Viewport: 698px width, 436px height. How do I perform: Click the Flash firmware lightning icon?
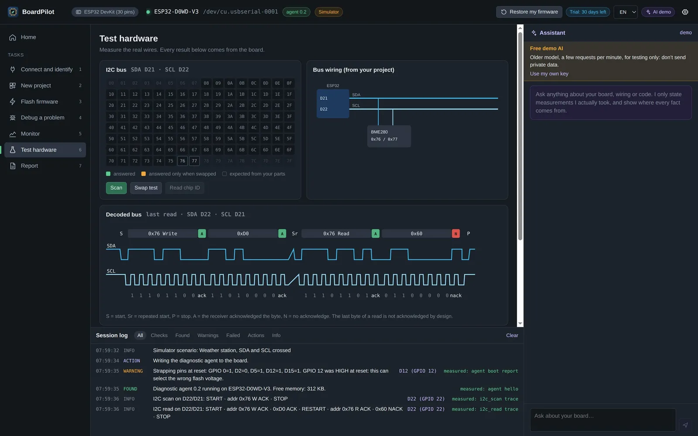coord(13,102)
